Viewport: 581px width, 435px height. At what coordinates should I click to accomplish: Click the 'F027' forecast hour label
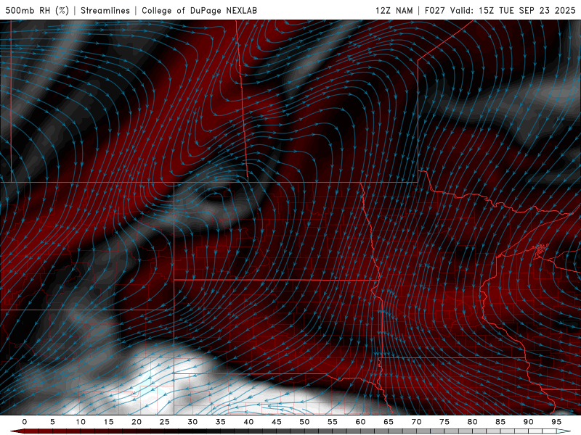tap(435, 10)
